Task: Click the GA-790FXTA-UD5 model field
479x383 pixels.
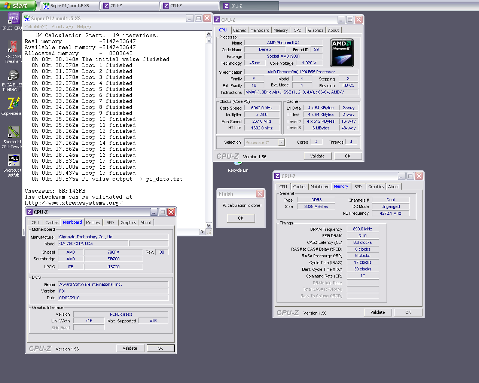Action: pos(93,243)
